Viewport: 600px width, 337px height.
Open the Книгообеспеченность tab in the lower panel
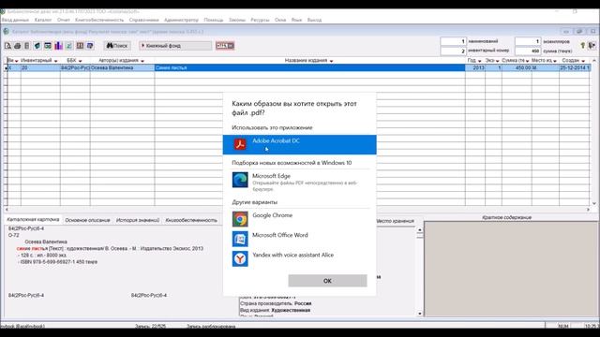click(x=191, y=221)
